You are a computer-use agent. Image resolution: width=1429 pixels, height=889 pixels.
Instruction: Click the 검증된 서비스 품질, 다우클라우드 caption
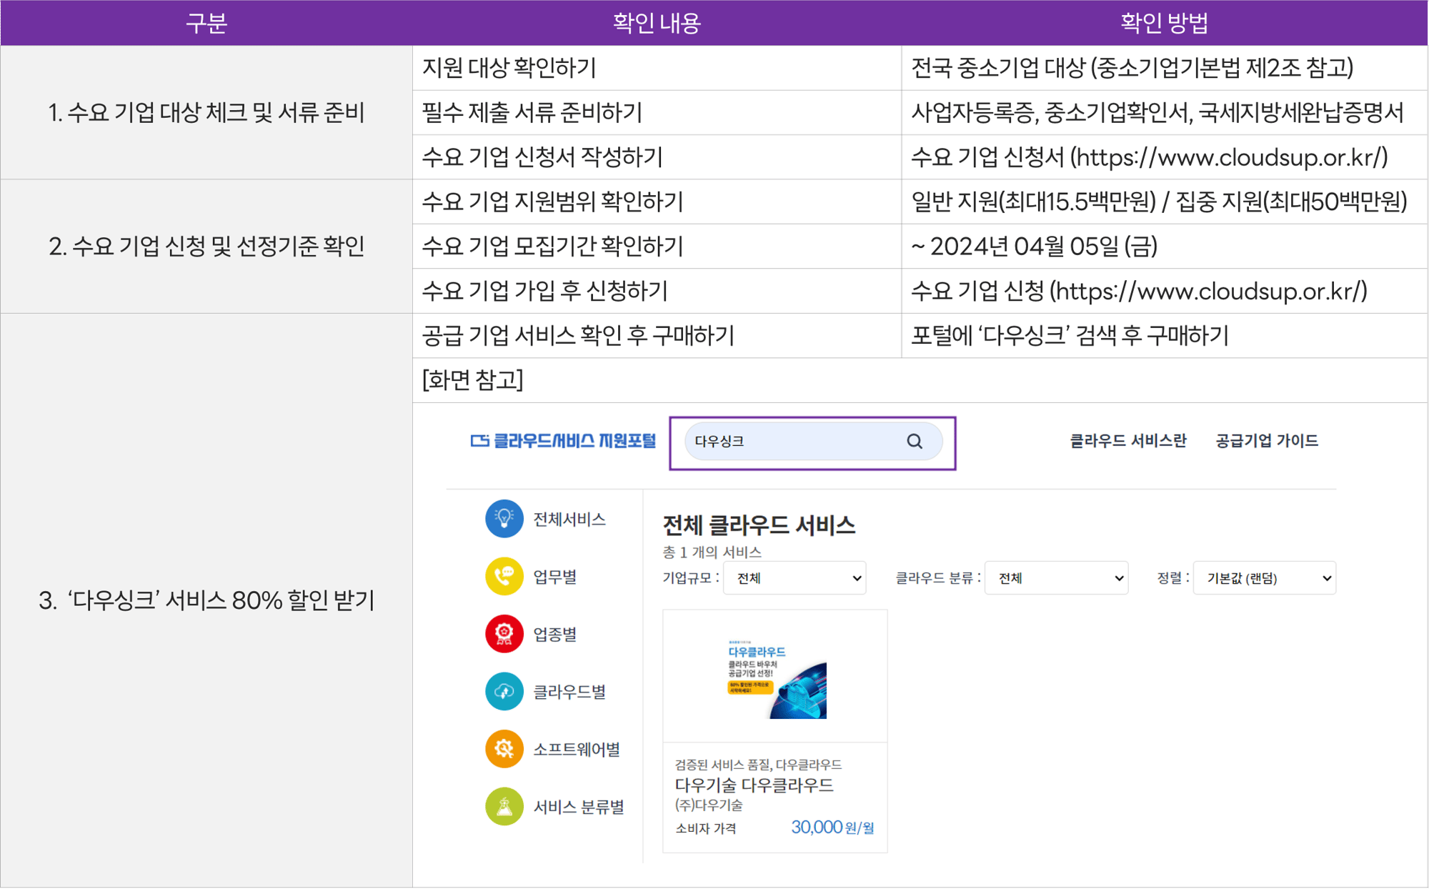tap(758, 765)
